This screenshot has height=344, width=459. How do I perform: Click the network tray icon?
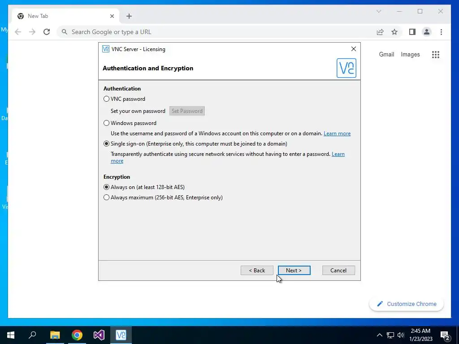pos(390,335)
